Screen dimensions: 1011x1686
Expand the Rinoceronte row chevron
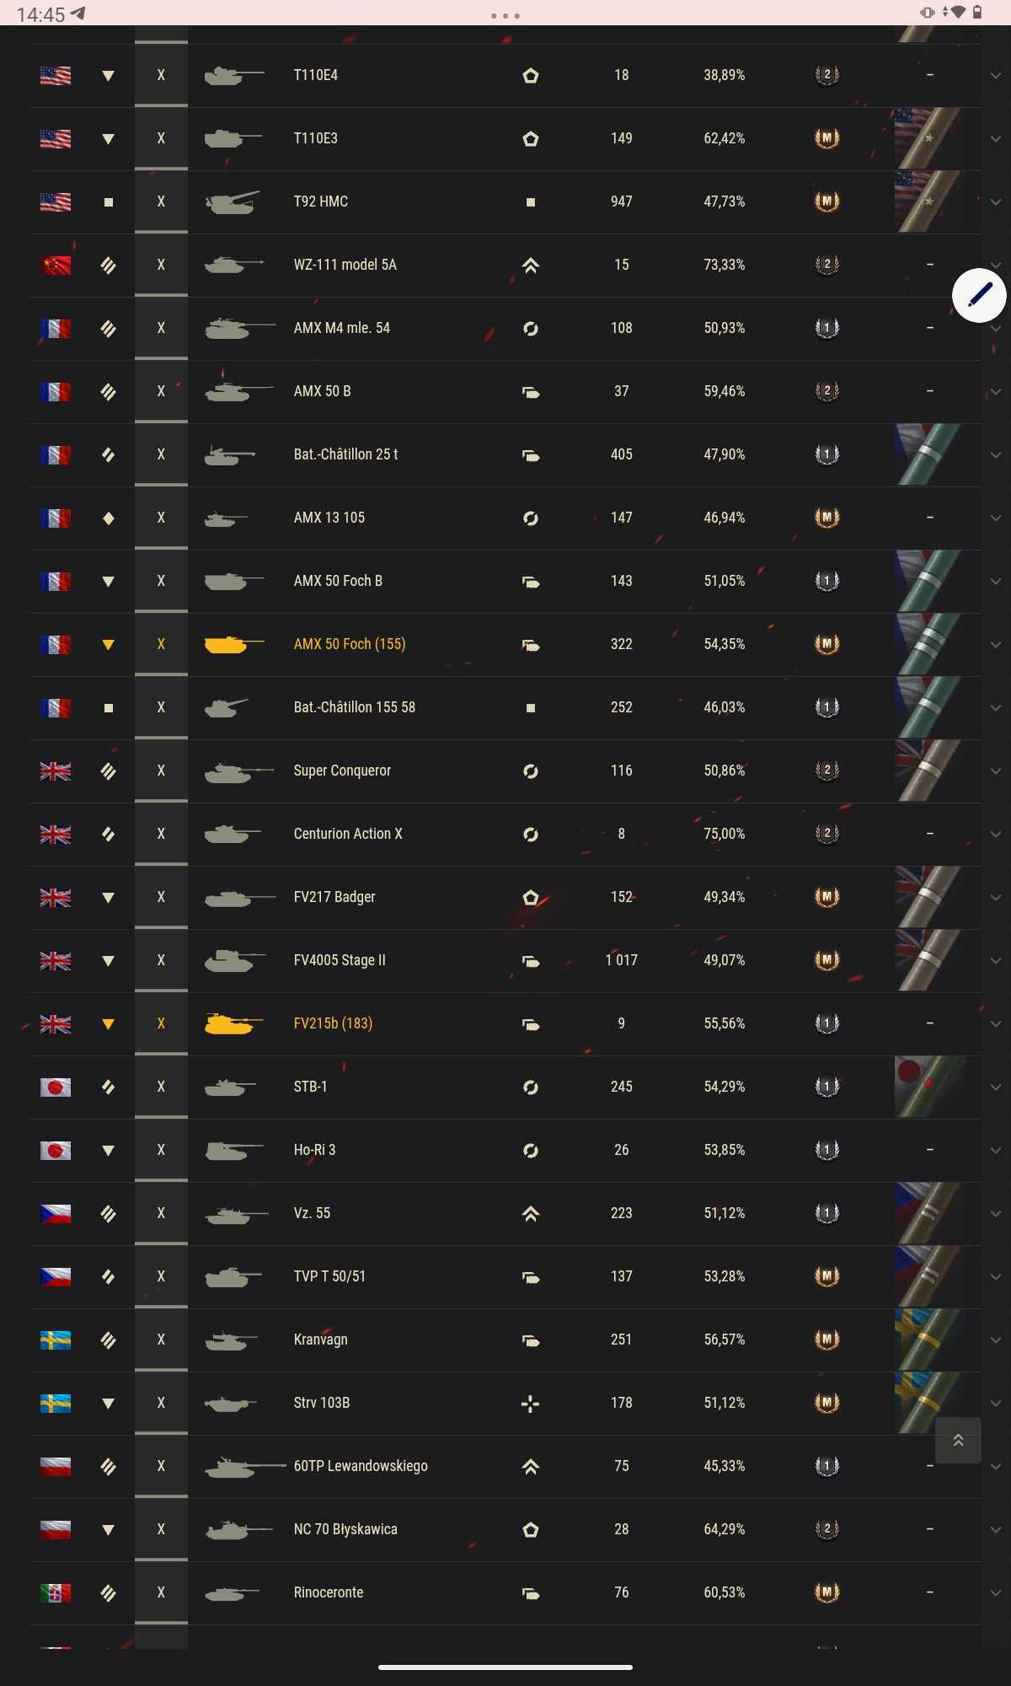point(996,1593)
